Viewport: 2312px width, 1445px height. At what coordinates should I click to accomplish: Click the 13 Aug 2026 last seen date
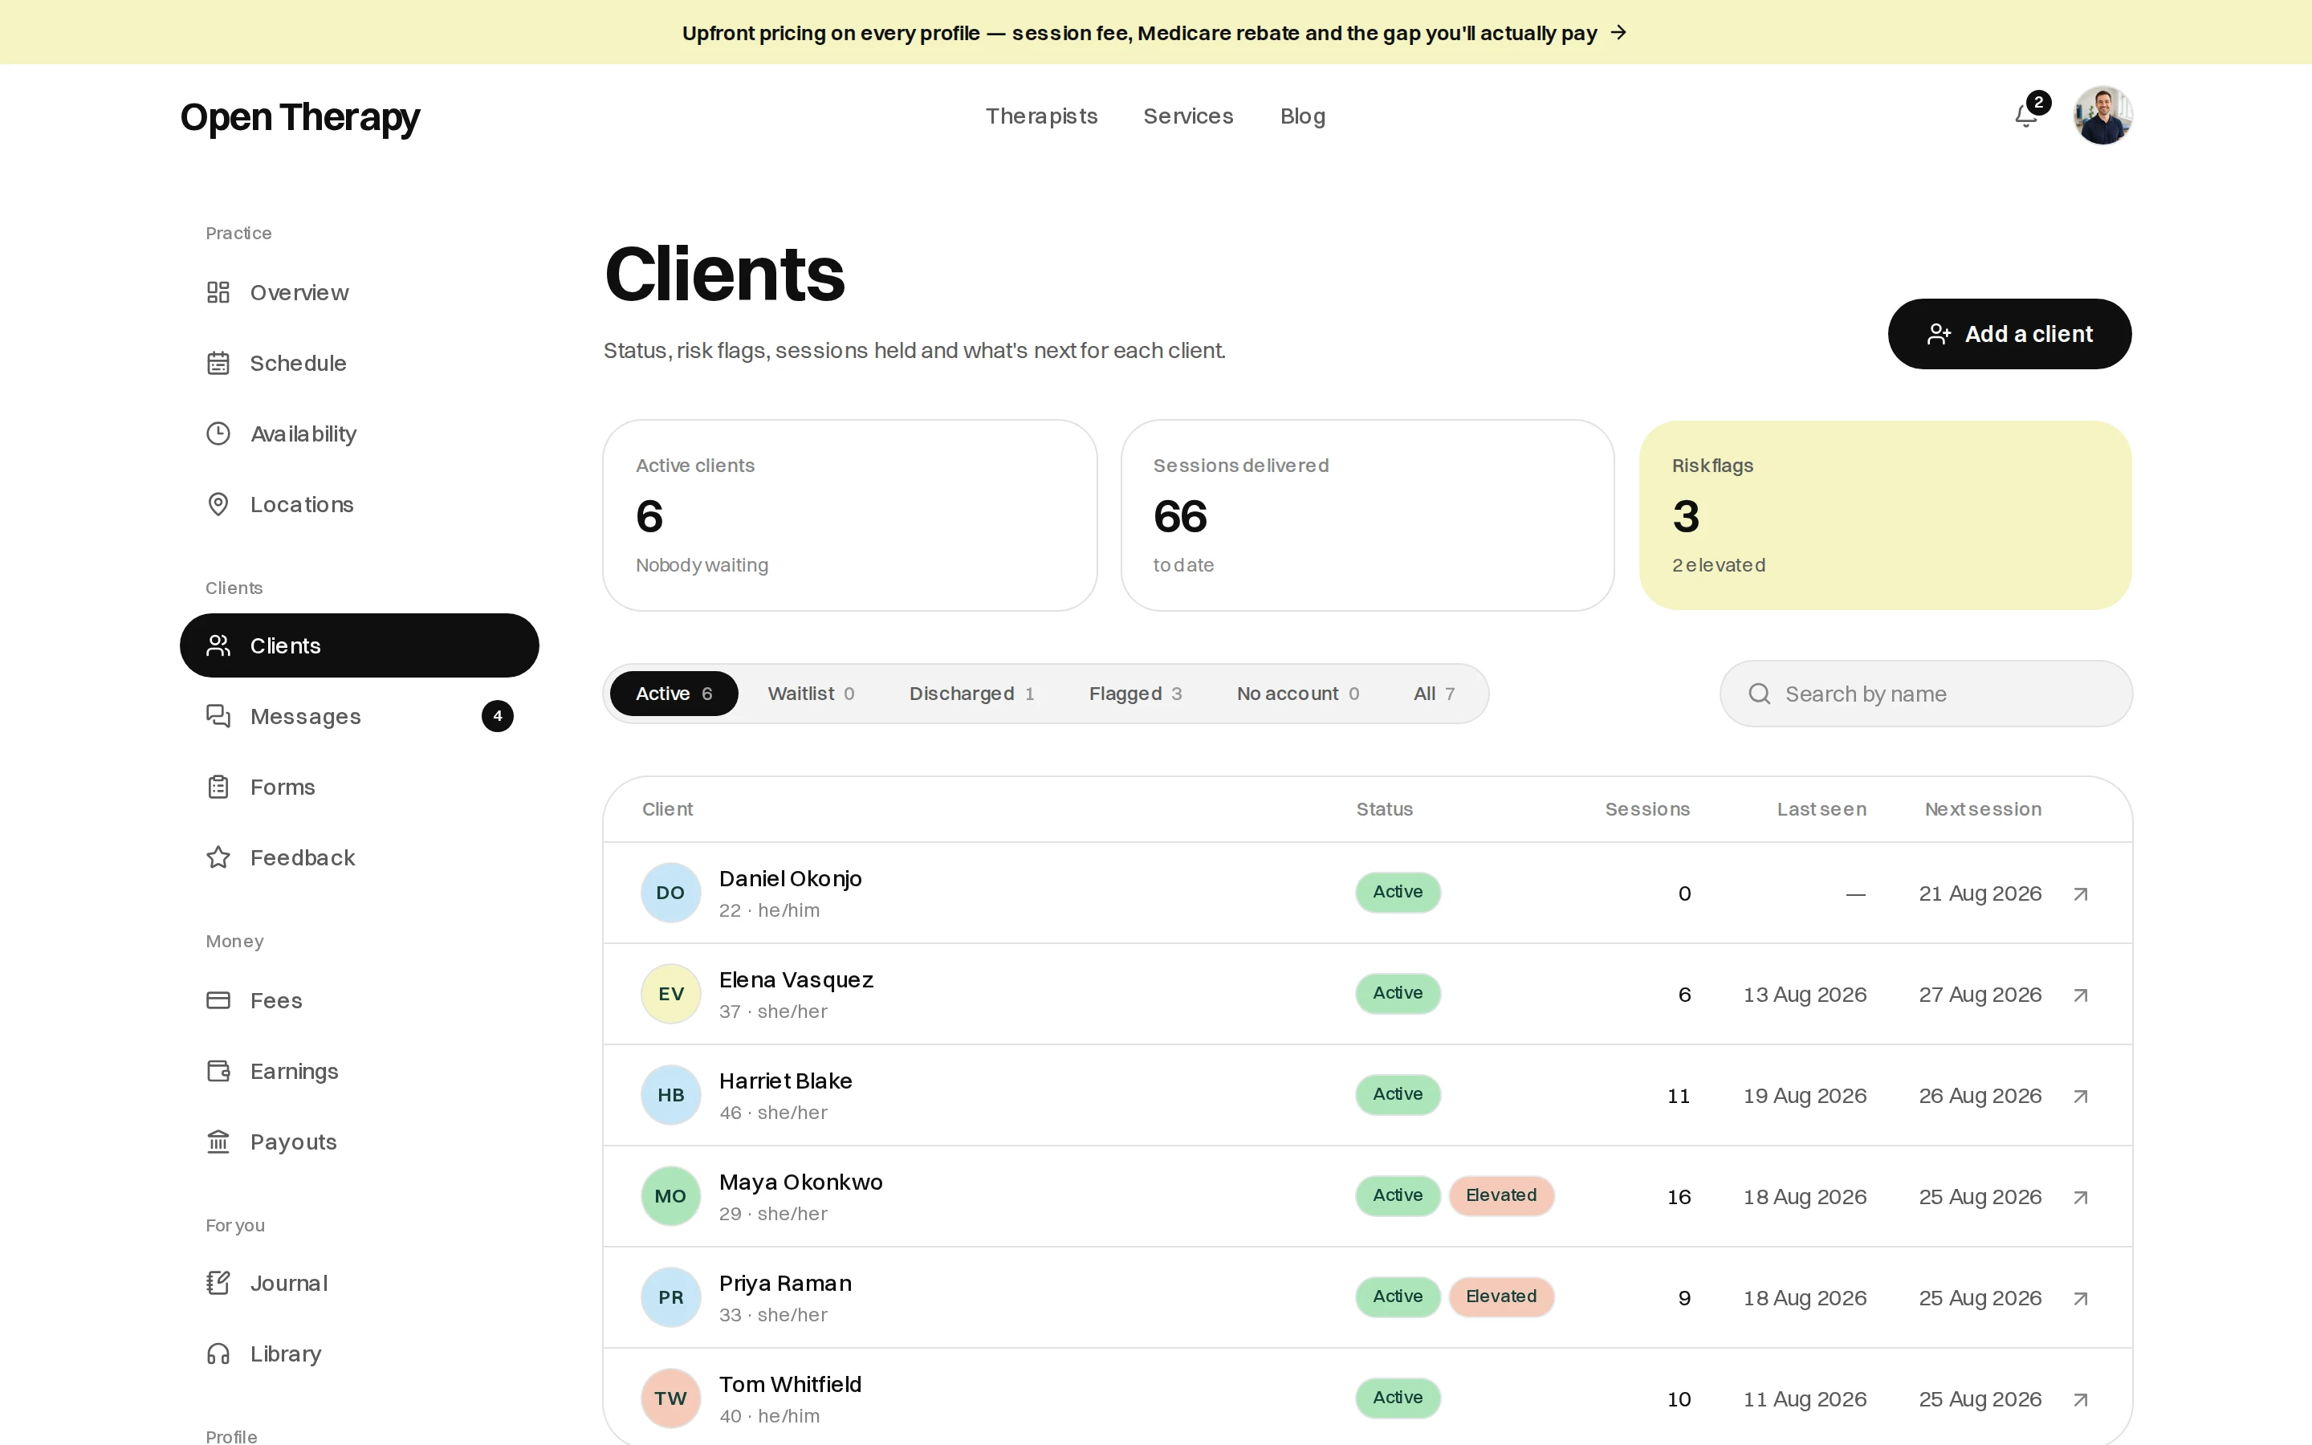[x=1805, y=995]
